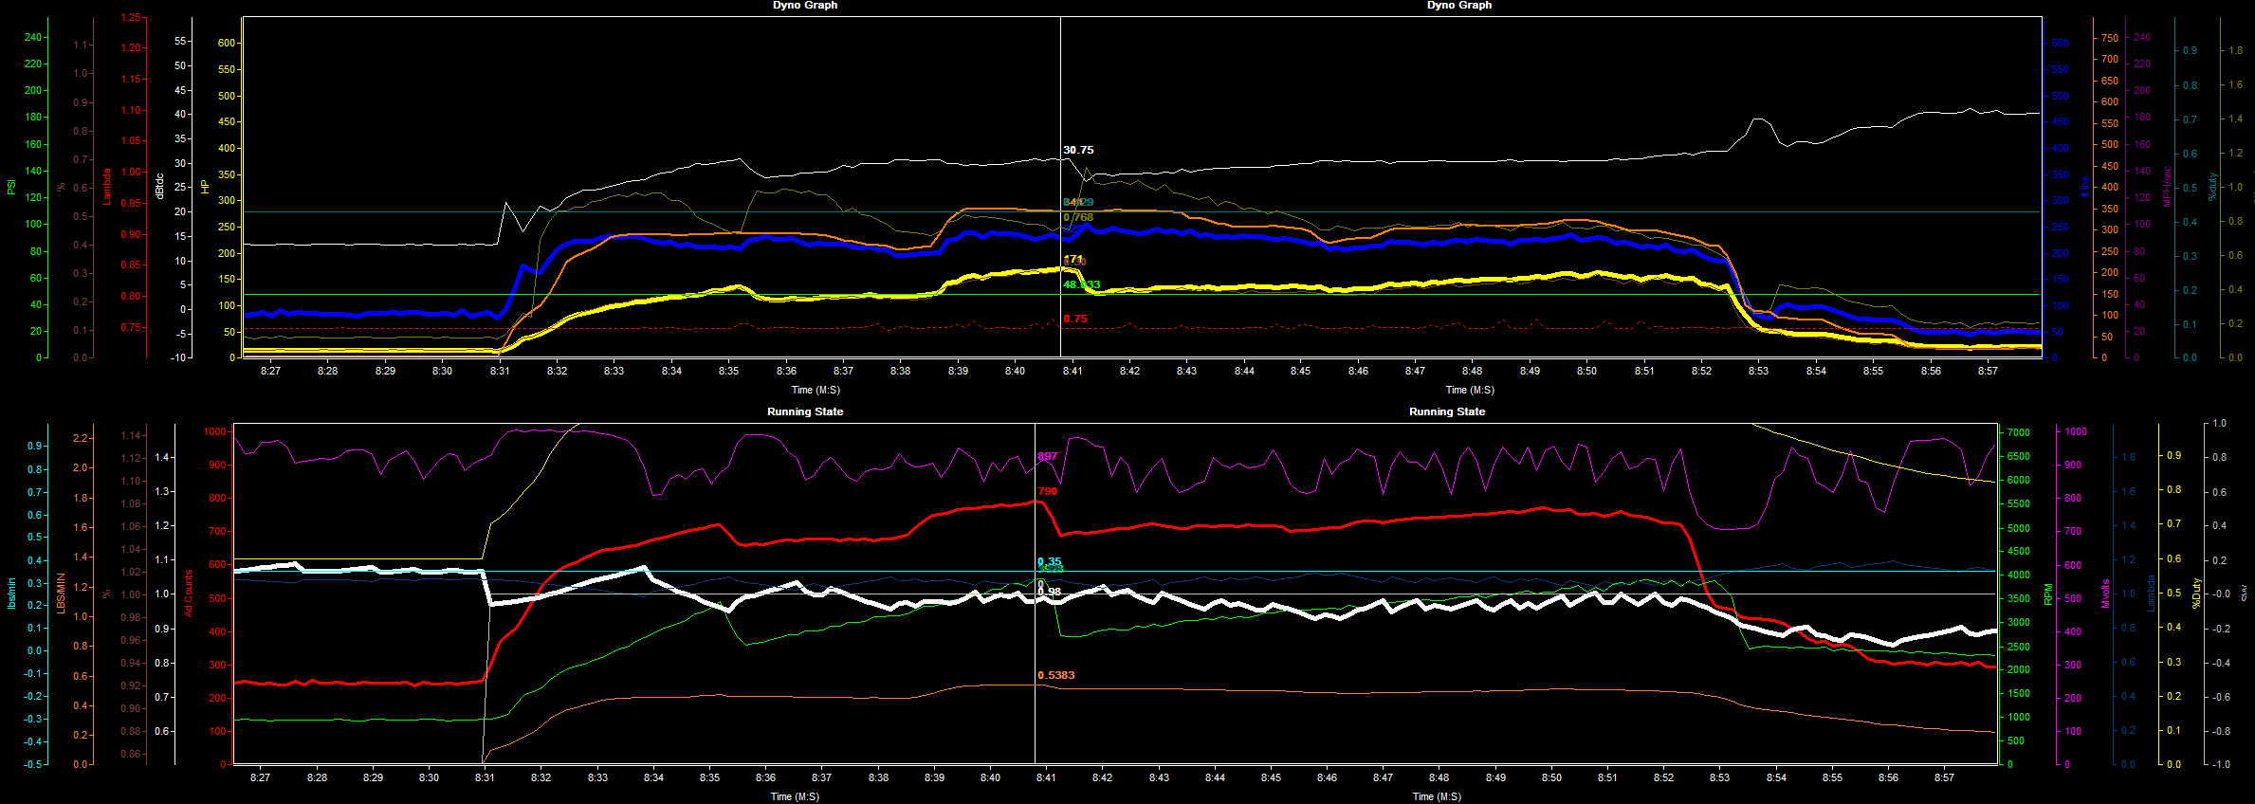The width and height of the screenshot is (2255, 804).
Task: Click the white 0.98 value in Running State
Action: (x=1049, y=592)
